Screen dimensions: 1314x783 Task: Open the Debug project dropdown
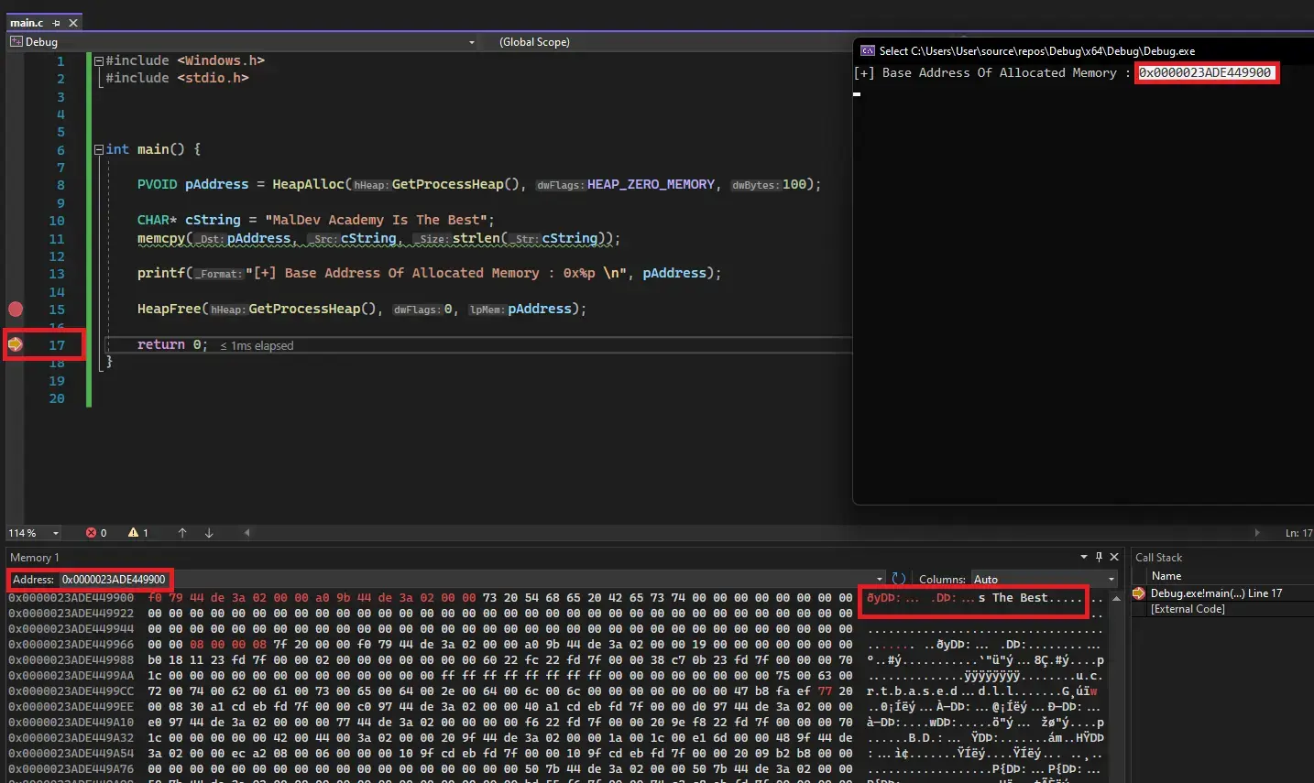471,42
